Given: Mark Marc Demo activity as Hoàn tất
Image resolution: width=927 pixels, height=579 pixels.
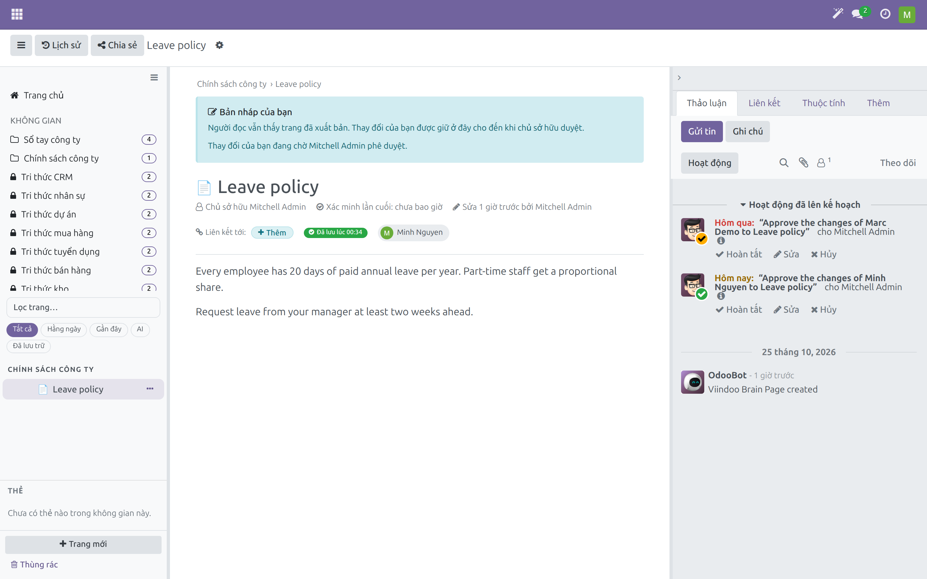Looking at the screenshot, I should [x=739, y=254].
